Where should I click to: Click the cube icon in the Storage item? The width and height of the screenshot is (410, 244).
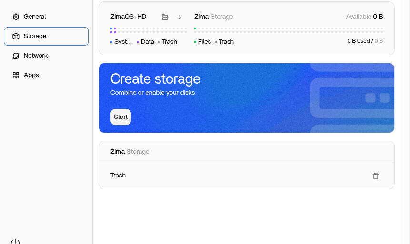click(16, 36)
